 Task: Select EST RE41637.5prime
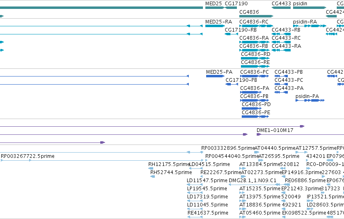tap(208, 213)
